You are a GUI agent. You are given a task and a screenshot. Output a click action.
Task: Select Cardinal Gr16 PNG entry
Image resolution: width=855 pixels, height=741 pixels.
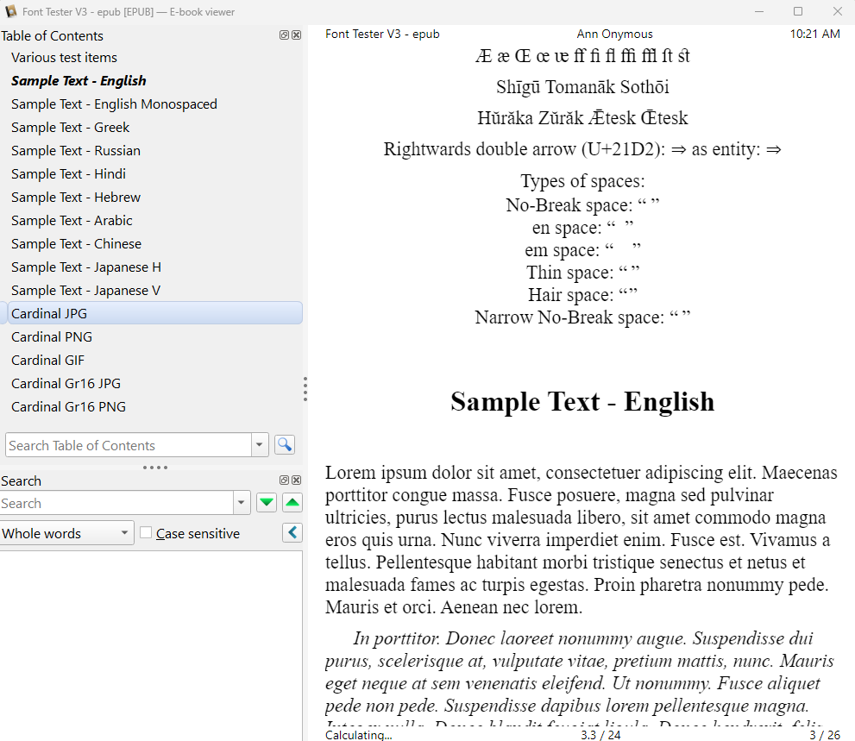[69, 407]
